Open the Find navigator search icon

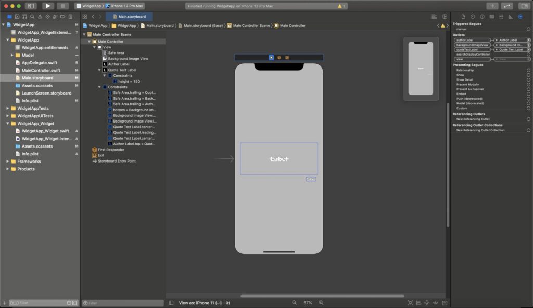coord(32,16)
